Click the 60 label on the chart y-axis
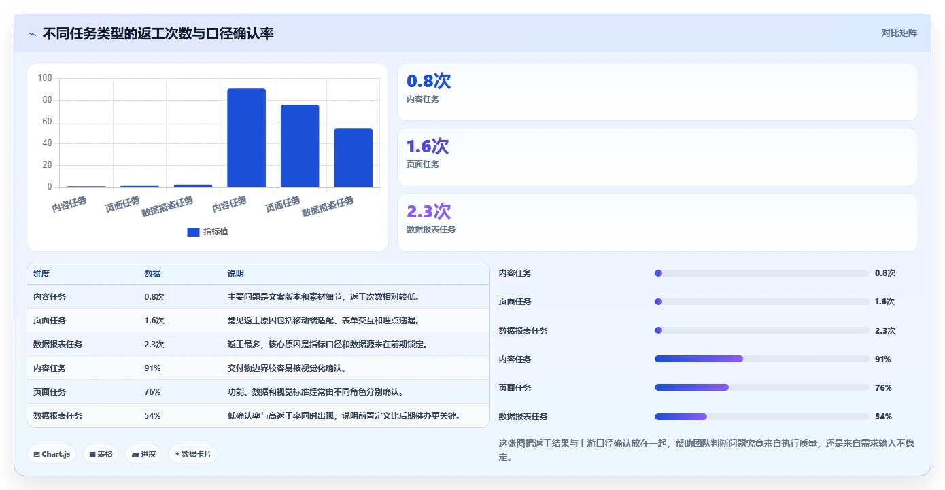Image resolution: width=945 pixels, height=490 pixels. click(x=47, y=122)
